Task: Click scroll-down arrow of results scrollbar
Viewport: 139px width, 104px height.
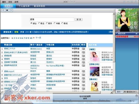Action: 114,90
